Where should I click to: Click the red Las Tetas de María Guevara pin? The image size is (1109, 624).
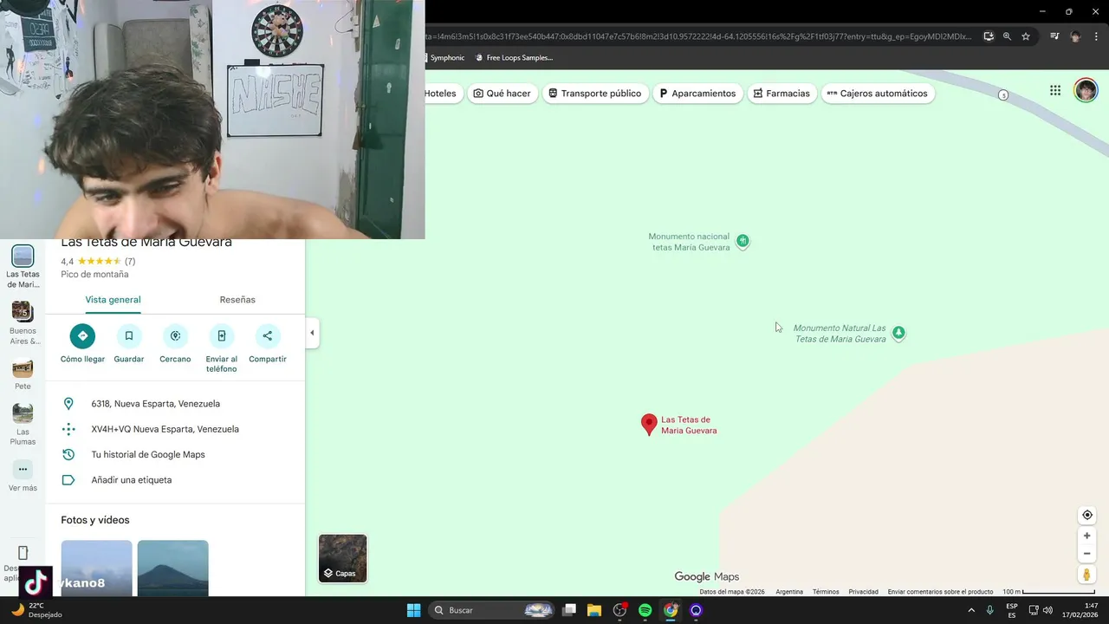[x=649, y=424]
